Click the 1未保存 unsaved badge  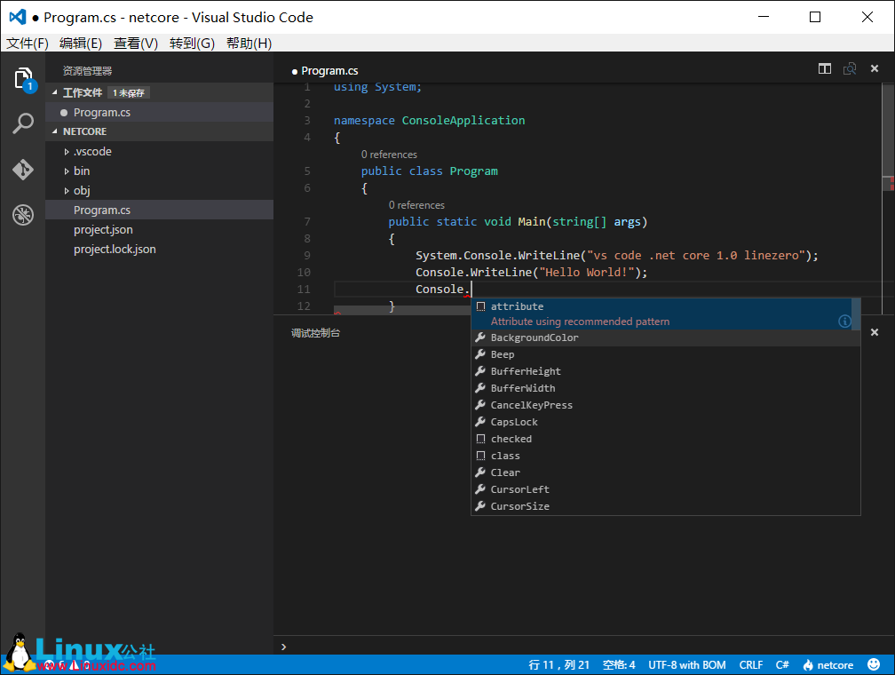(x=129, y=92)
